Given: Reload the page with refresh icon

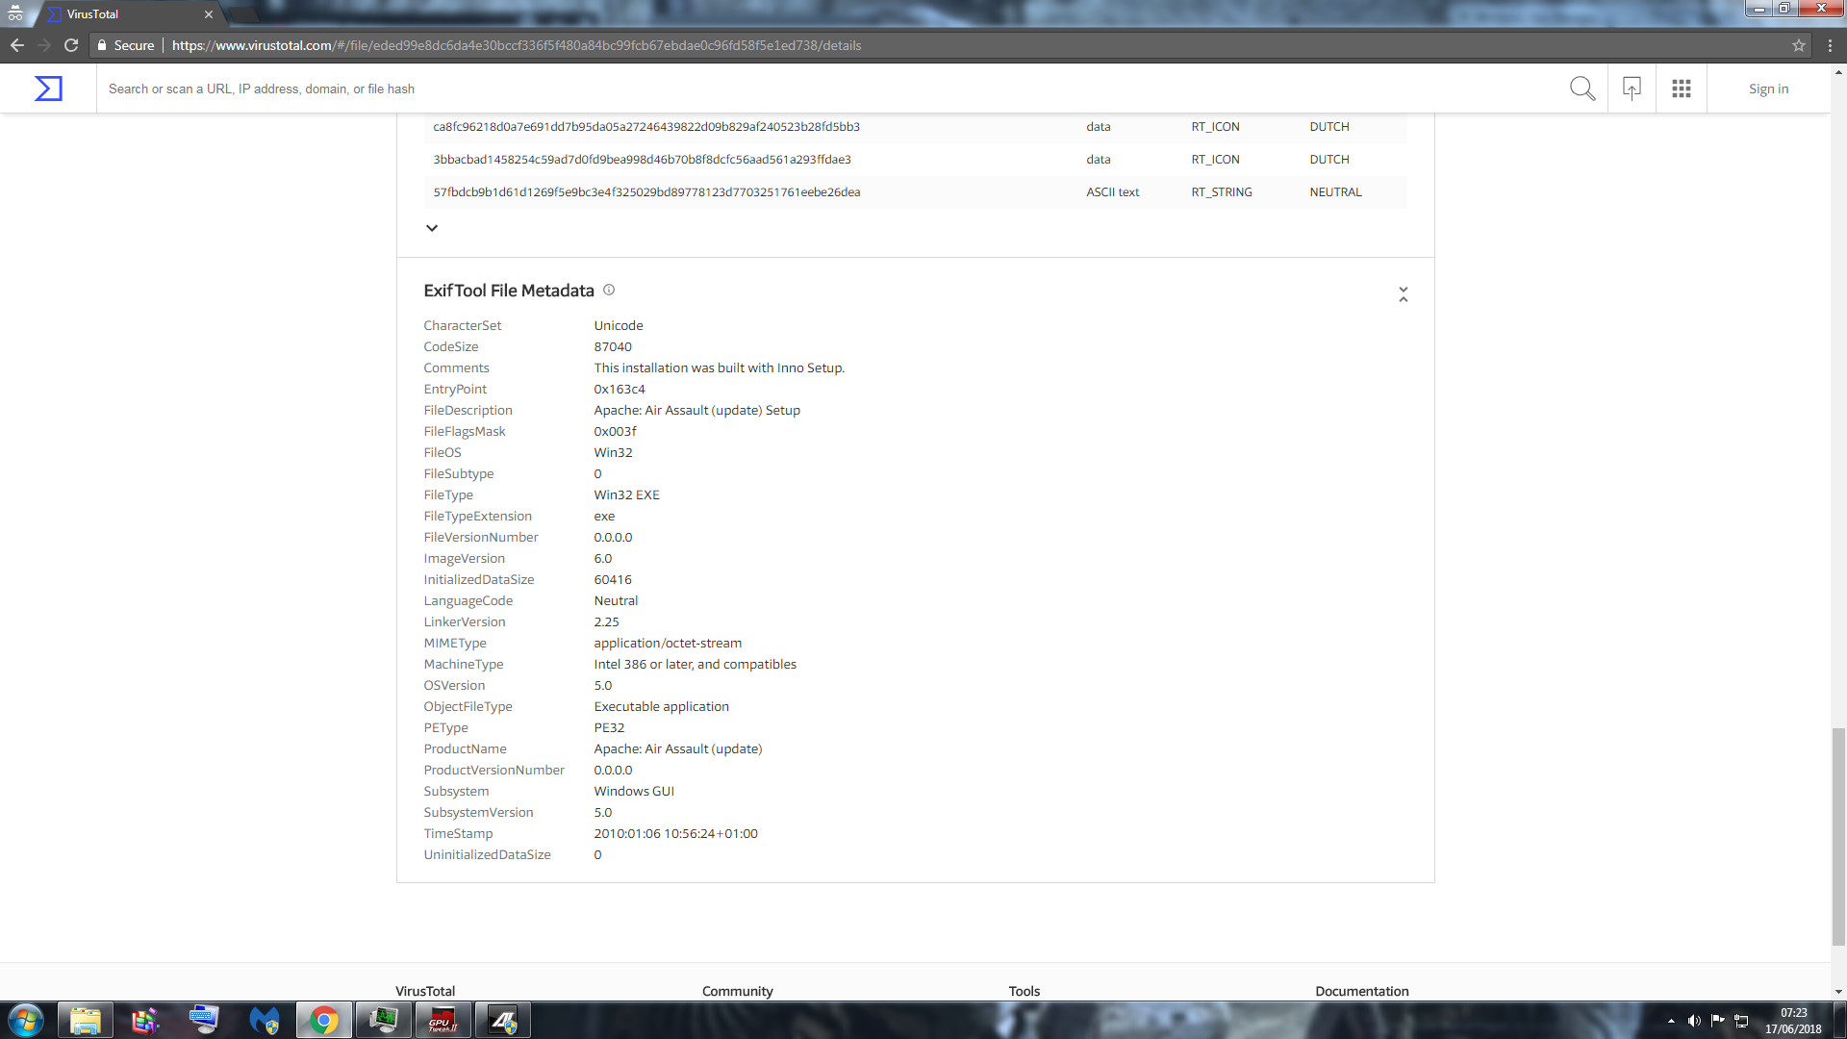Looking at the screenshot, I should [x=71, y=45].
